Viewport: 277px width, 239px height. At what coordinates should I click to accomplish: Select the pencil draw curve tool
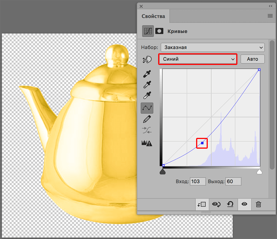click(147, 119)
